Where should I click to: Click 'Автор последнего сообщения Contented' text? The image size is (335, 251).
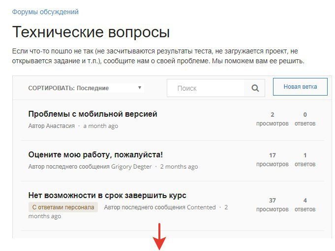(x=160, y=207)
